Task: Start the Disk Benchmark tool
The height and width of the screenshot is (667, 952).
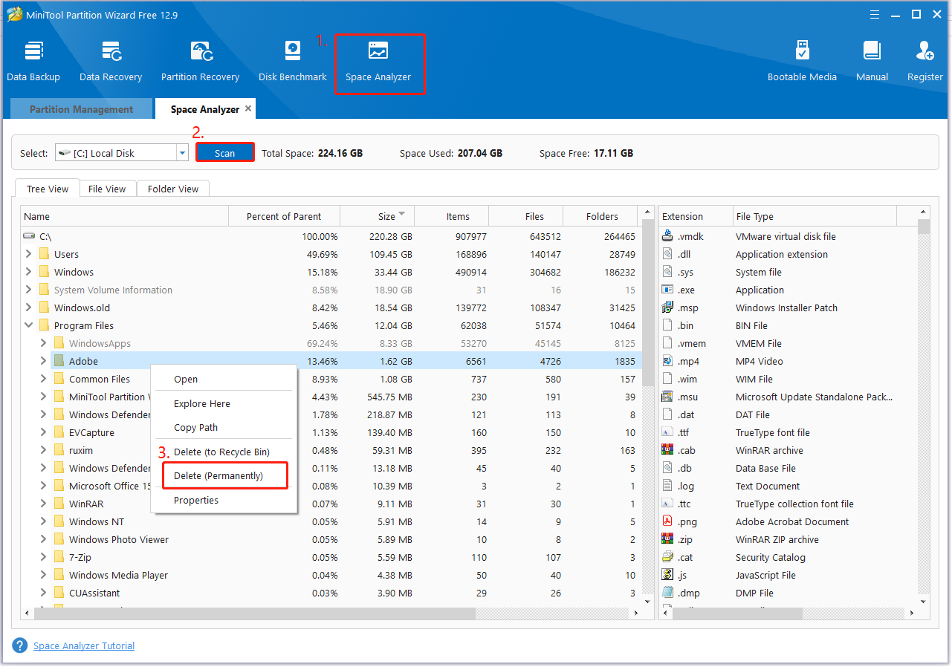Action: tap(293, 61)
